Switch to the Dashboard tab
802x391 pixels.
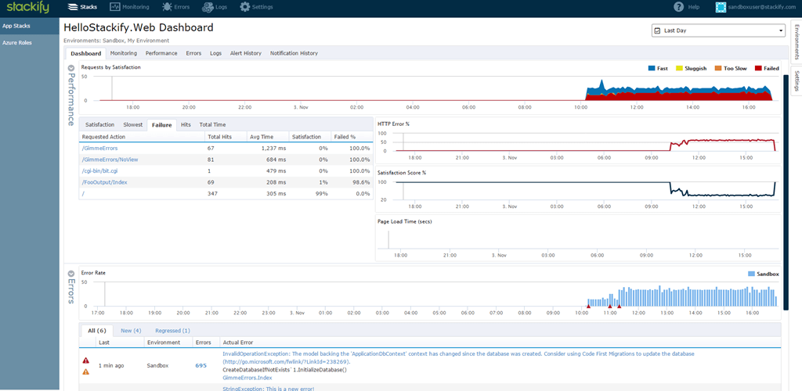coord(85,53)
